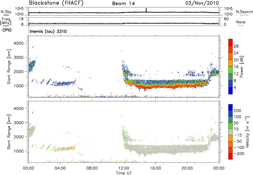Click the 'Freq. [MHz]' axis label
This screenshot has height=175, width=253.
tap(6, 21)
